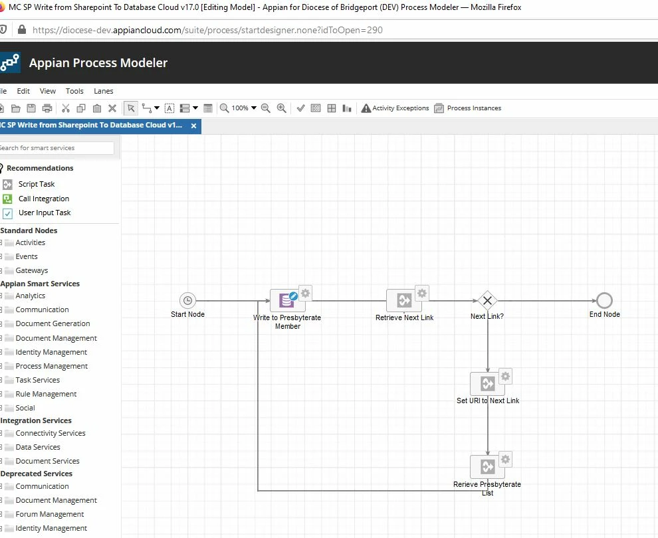Select the Rule Management folder

tap(46, 394)
